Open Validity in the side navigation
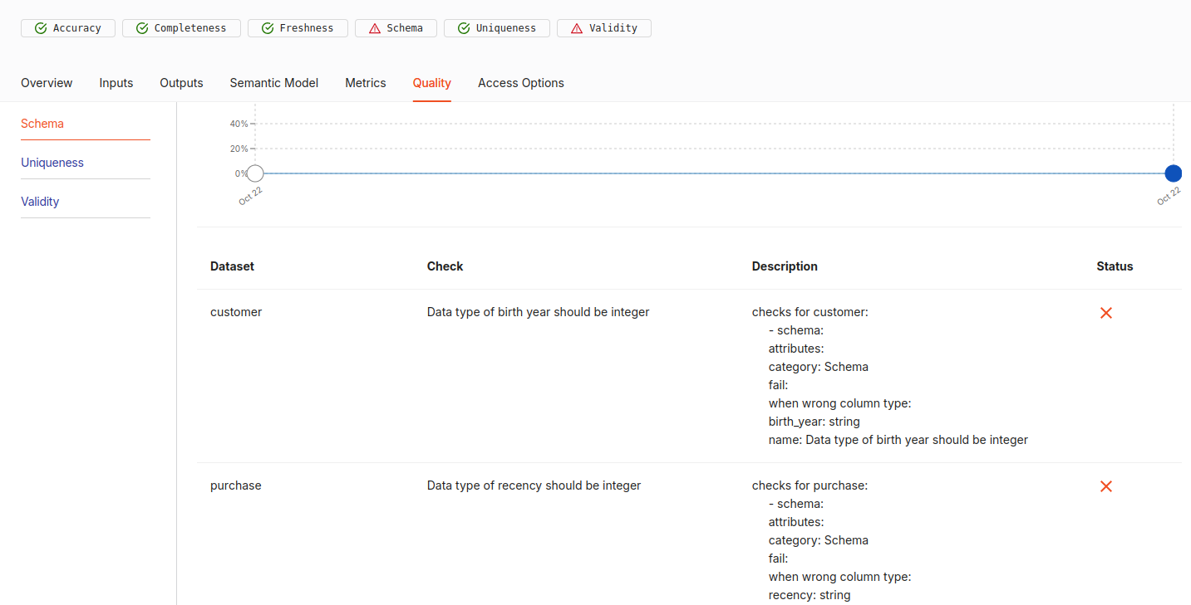1191x605 pixels. (40, 202)
